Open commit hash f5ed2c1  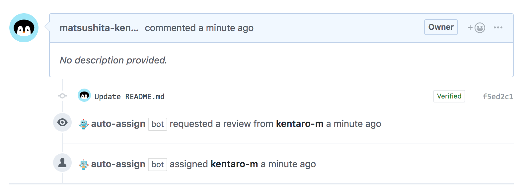[497, 97]
